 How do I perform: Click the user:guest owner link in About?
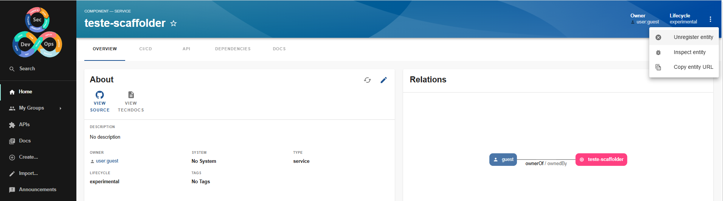coord(107,161)
